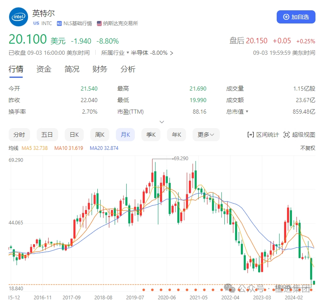This screenshot has height=301, width=320.
Task: Click the MA20 32.874 indicator label
Action: (104, 148)
